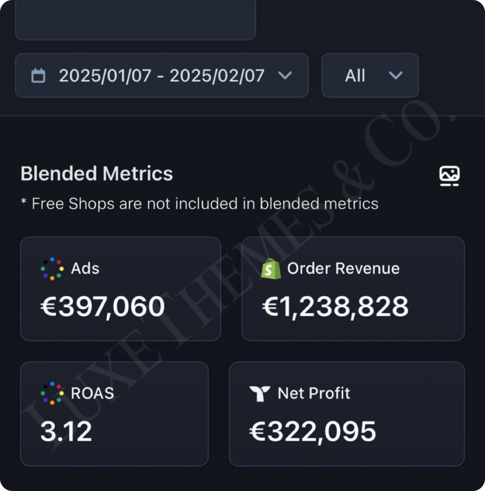
Task: Click the chevron beside the All filter
Action: pos(396,75)
